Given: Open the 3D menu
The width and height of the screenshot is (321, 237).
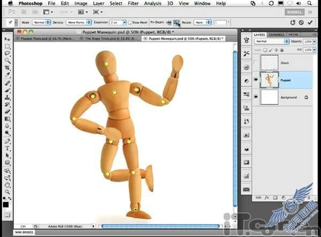Looking at the screenshot, I should click(170, 4).
